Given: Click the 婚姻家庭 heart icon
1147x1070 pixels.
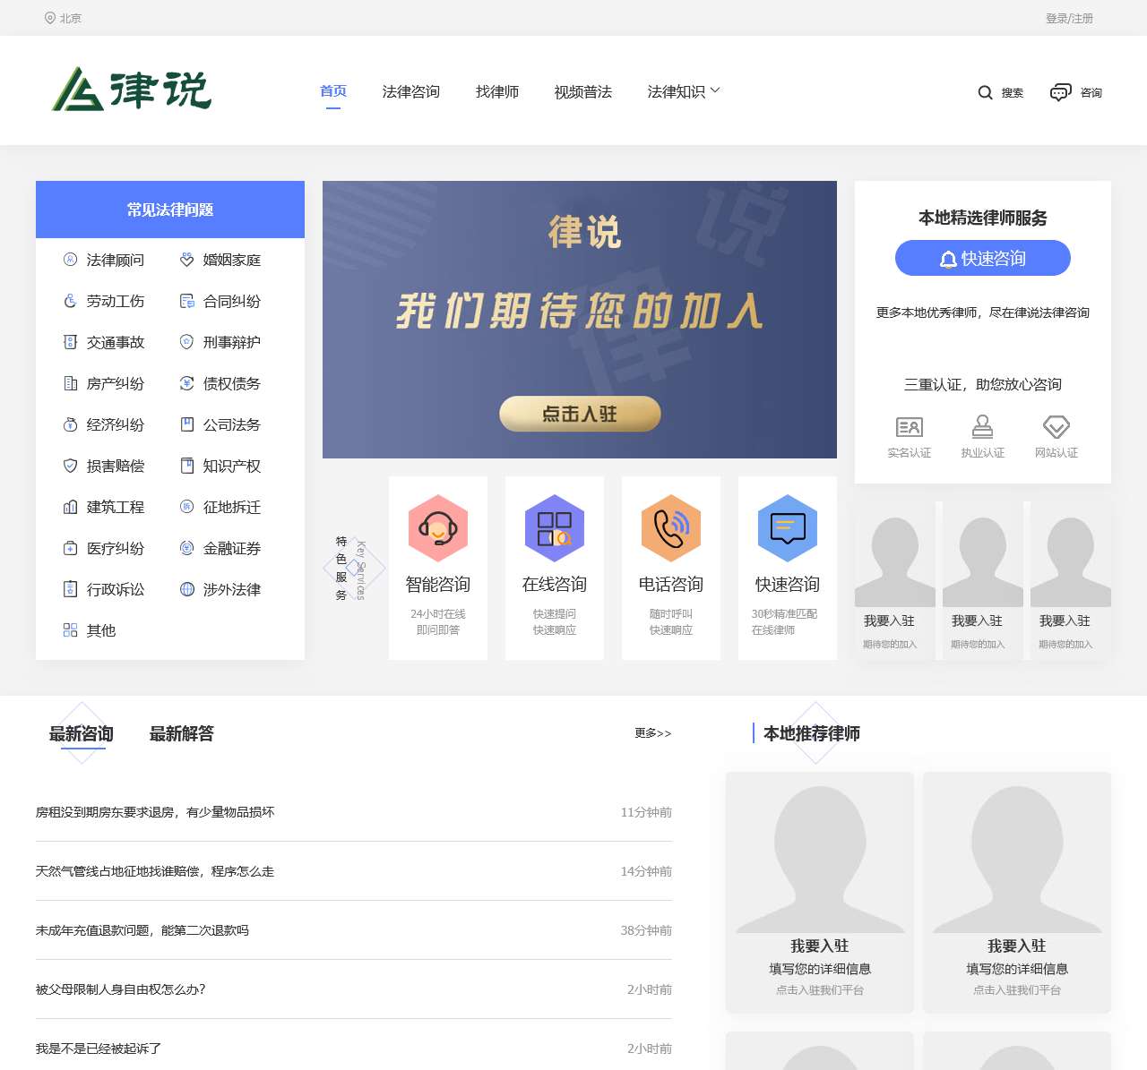Looking at the screenshot, I should (x=187, y=260).
